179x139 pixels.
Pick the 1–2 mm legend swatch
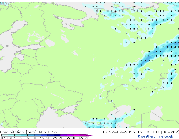[18, 135]
